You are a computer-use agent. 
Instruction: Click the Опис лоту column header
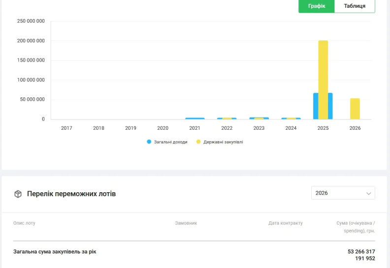click(24, 223)
